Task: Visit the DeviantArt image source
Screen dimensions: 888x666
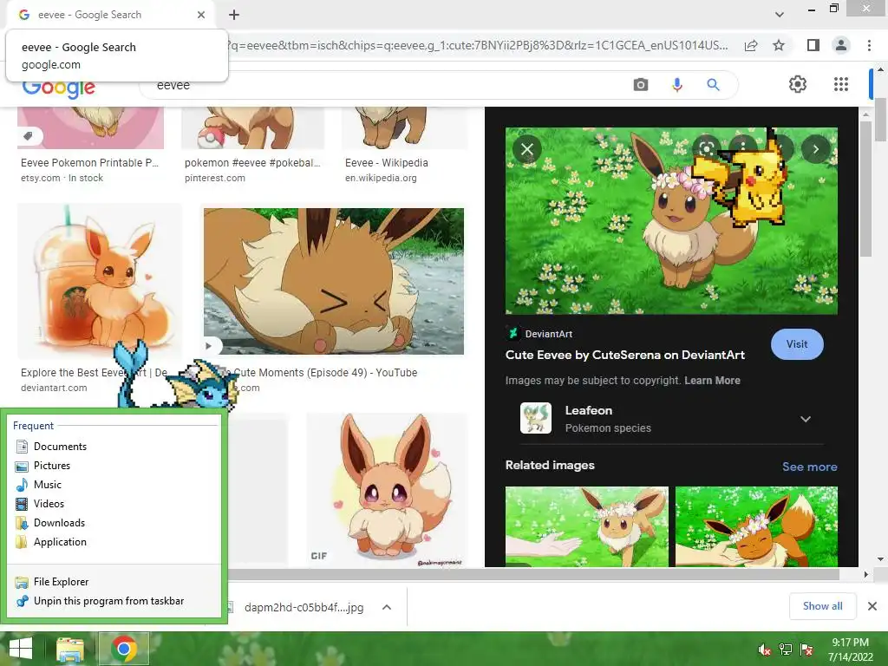Action: (x=797, y=344)
